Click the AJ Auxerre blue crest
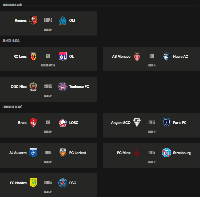The image size is (200, 197). pyautogui.click(x=33, y=153)
